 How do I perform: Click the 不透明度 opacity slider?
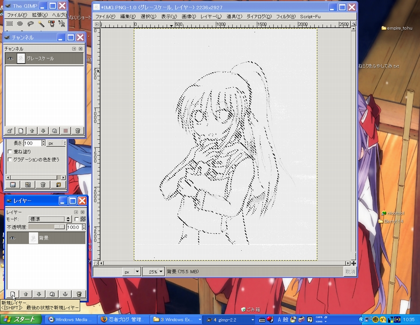(x=46, y=227)
